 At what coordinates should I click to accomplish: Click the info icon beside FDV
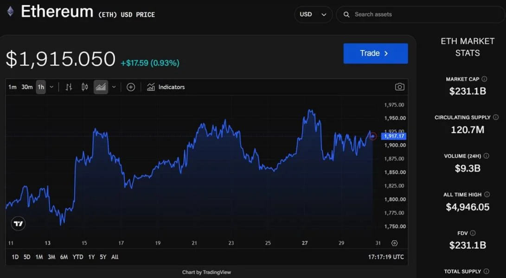pyautogui.click(x=473, y=233)
